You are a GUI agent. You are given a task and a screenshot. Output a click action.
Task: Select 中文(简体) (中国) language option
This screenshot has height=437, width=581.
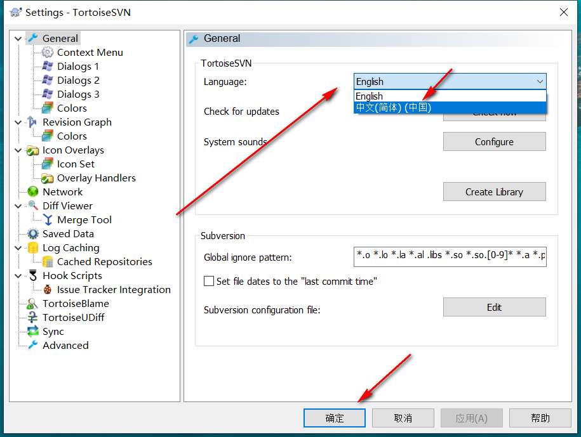pos(450,108)
